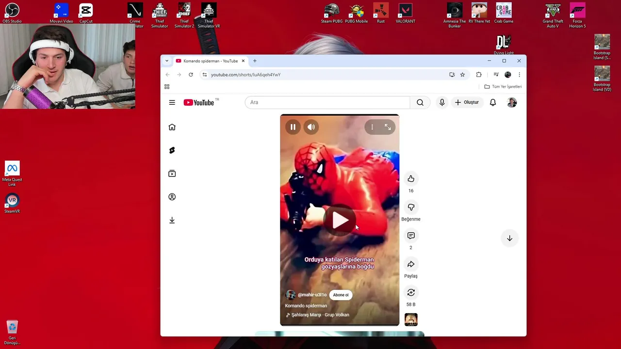This screenshot has height=349, width=621.
Task: Open the Tüm Yer İşaretleri bookmarks folder
Action: click(x=503, y=87)
